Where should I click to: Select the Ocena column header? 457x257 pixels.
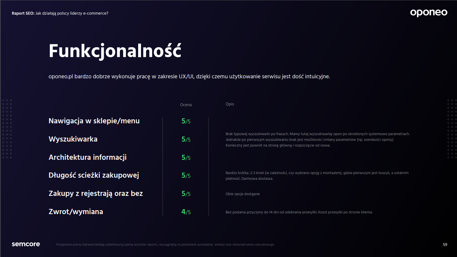(186, 105)
